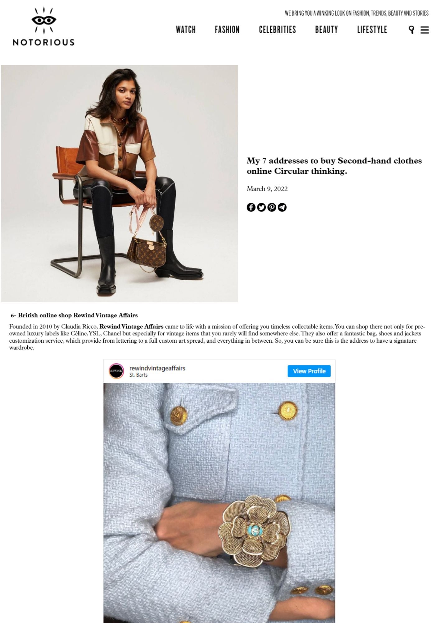Click the Rewind Instagram profile avatar
Viewport: 440px width, 623px height.
click(116, 371)
